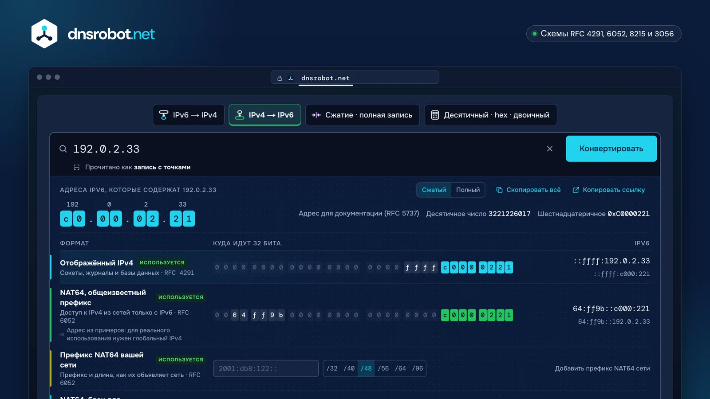Click IPv6 result '64:ff9b::c000:221'
This screenshot has width=710, height=399.
(611, 309)
